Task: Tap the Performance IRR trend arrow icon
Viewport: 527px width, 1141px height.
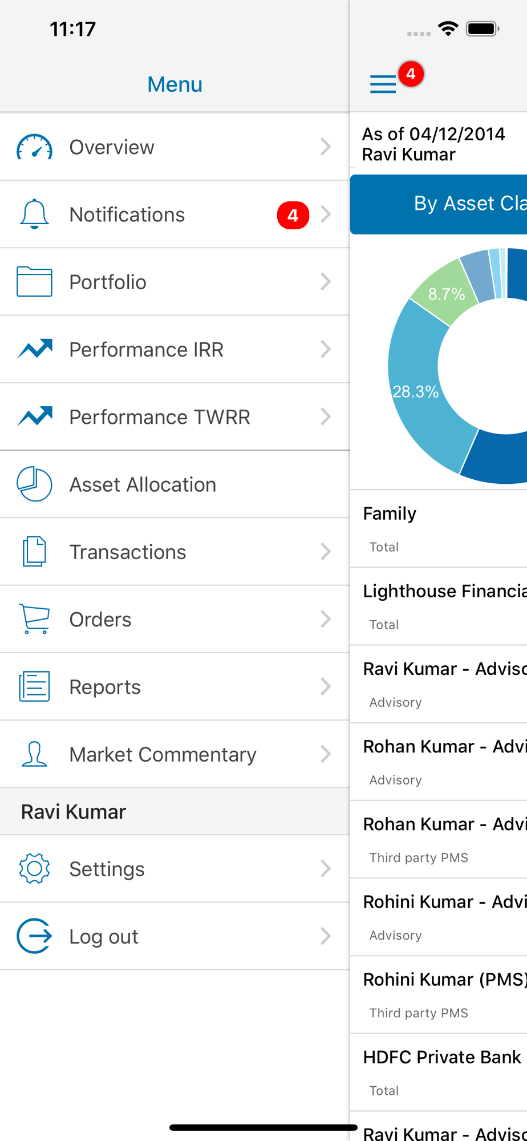Action: click(34, 349)
